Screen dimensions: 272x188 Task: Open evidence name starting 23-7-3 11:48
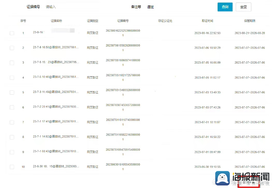coord(56,92)
